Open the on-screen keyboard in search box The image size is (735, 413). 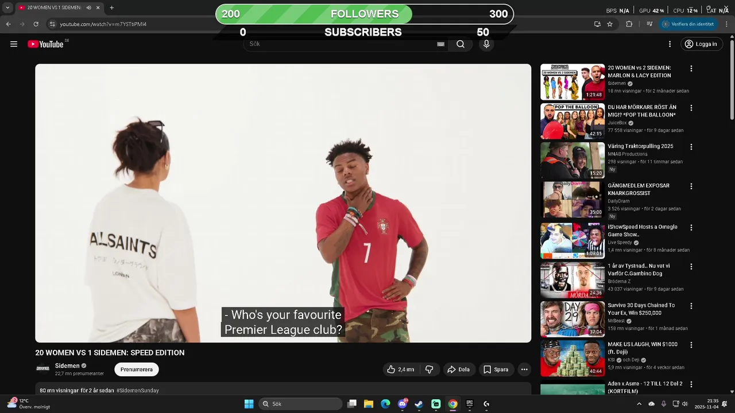tap(440, 44)
